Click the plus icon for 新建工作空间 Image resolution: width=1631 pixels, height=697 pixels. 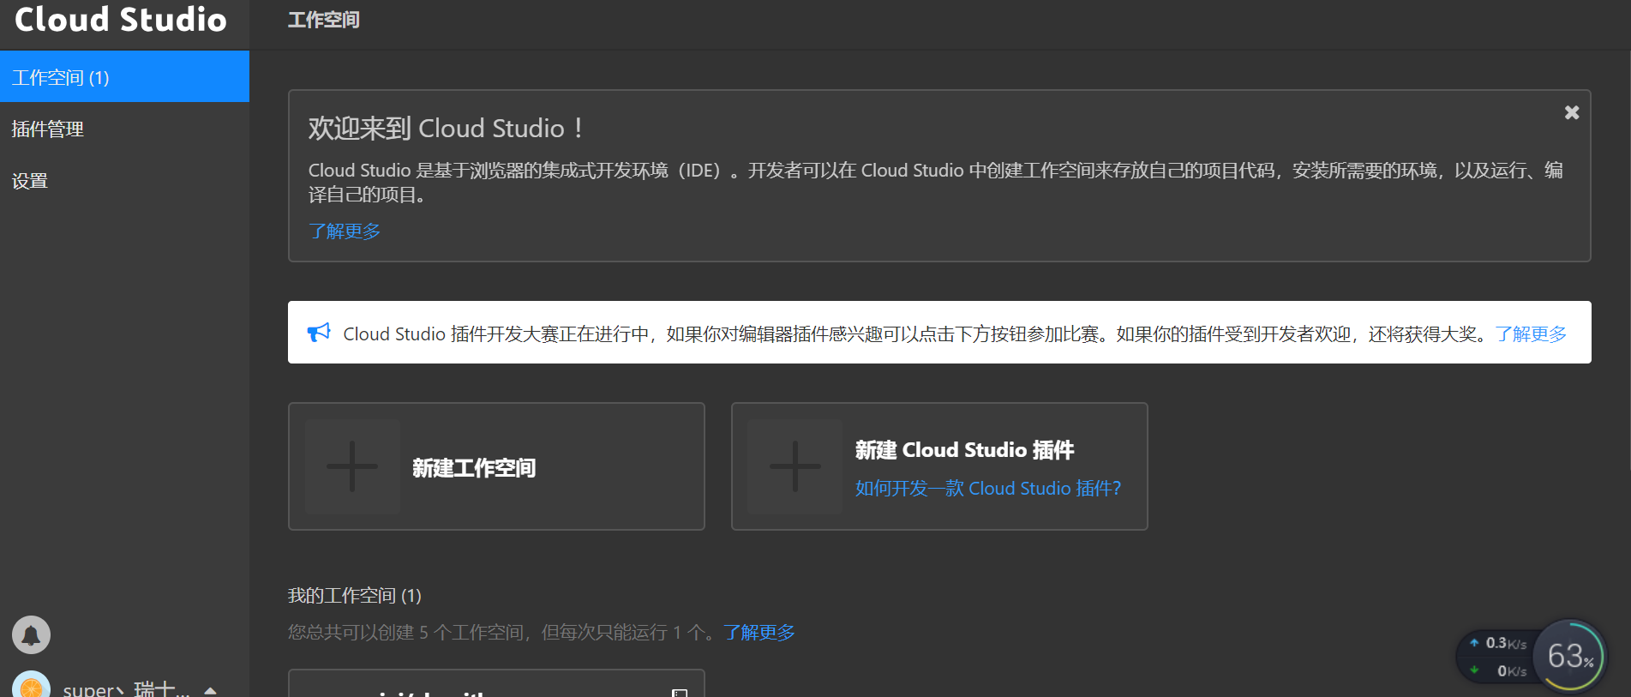[352, 466]
